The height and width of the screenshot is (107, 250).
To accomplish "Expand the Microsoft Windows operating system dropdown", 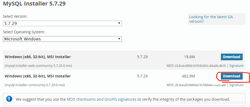I will pos(62,39).
